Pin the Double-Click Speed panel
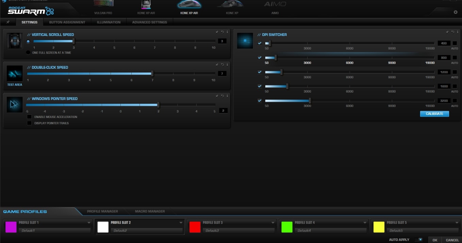Viewport: 462px width, 243px height. (x=217, y=64)
